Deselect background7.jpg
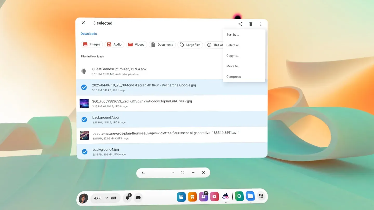 [84, 120]
